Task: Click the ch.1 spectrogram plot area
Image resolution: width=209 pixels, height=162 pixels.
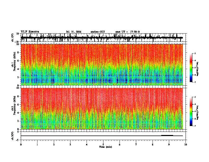Action: [x=102, y=65]
